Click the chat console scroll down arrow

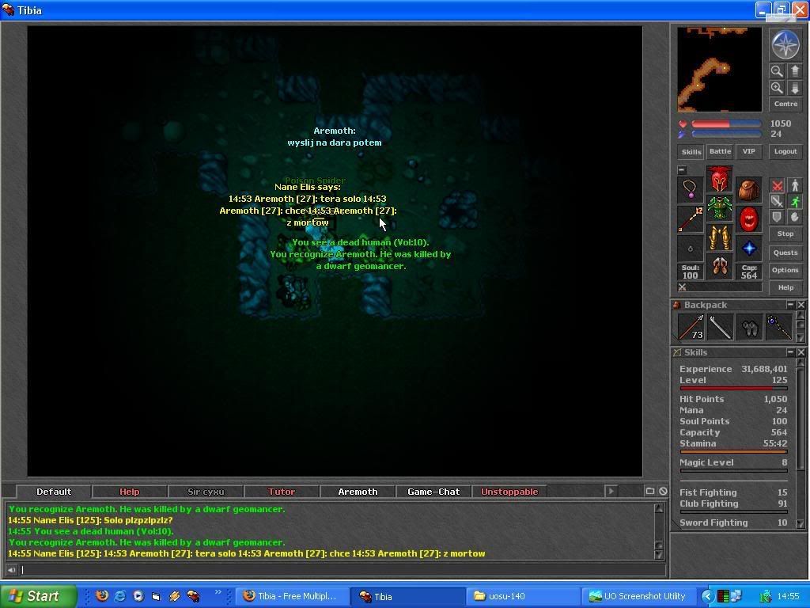pyautogui.click(x=659, y=555)
